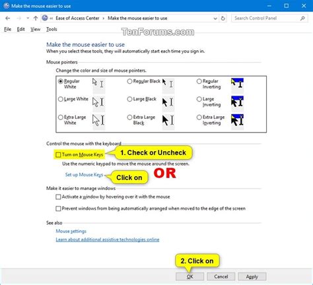This screenshot has height=285, width=313.
Task: Go up one level with the up arrow
Action: click(x=36, y=18)
